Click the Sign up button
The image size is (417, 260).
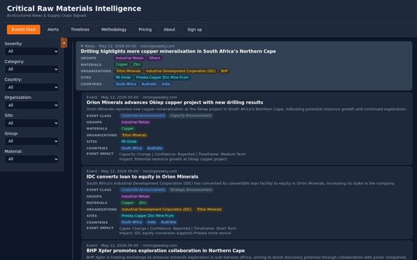(x=195, y=29)
